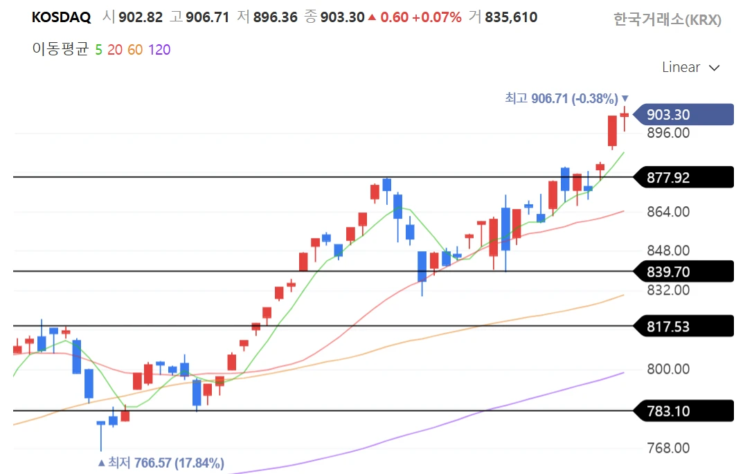Viewport: 745px width, 474px height.
Task: Toggle the 60-day moving average
Action: pos(136,49)
